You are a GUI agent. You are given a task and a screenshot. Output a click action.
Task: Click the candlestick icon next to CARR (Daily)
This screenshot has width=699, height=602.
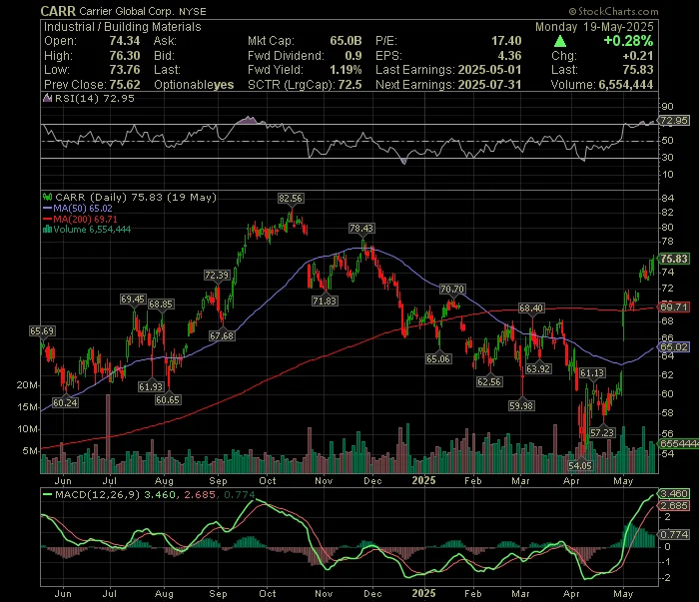[47, 197]
